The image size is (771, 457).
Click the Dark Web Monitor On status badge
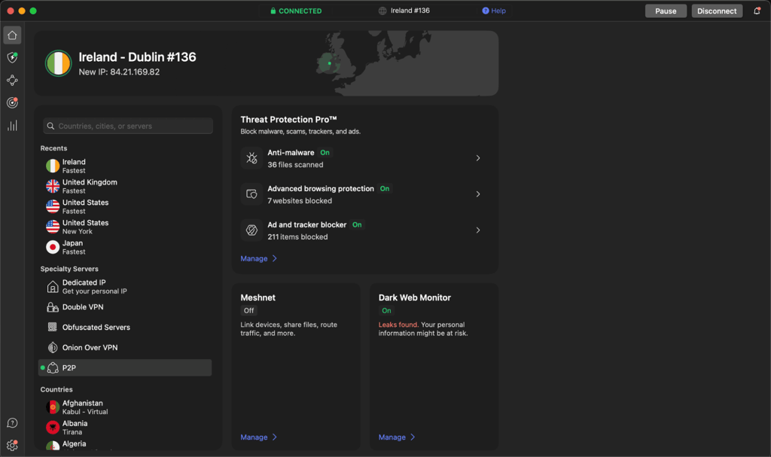(x=386, y=310)
